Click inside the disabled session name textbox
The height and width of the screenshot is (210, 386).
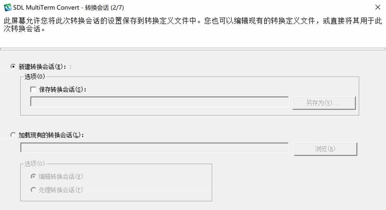click(x=160, y=102)
